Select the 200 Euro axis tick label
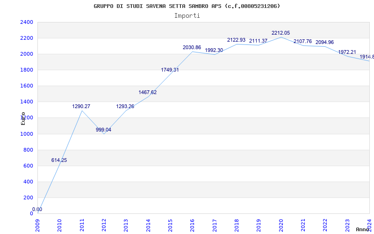 coord(28,197)
